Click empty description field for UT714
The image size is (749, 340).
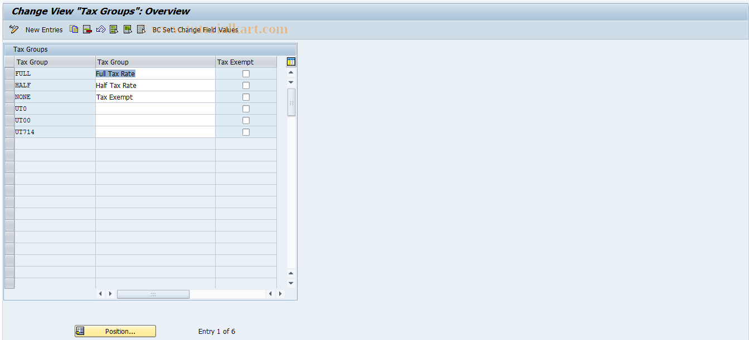click(x=155, y=132)
